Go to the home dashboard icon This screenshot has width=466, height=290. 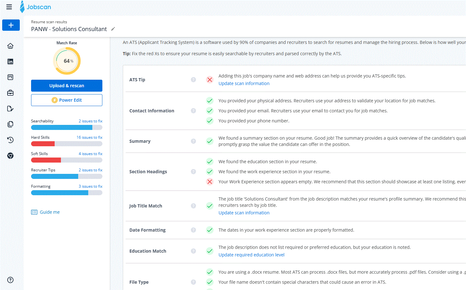(10, 46)
